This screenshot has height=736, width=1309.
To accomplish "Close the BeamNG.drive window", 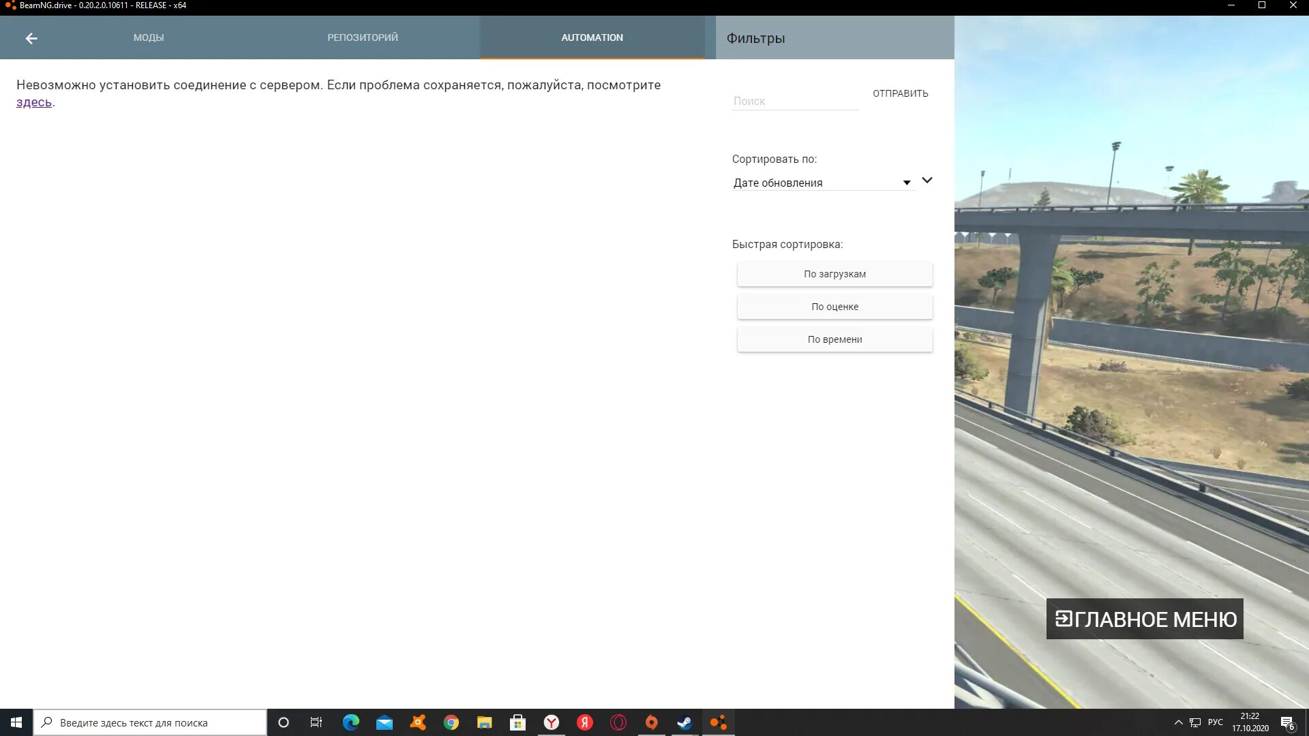I will click(1293, 5).
